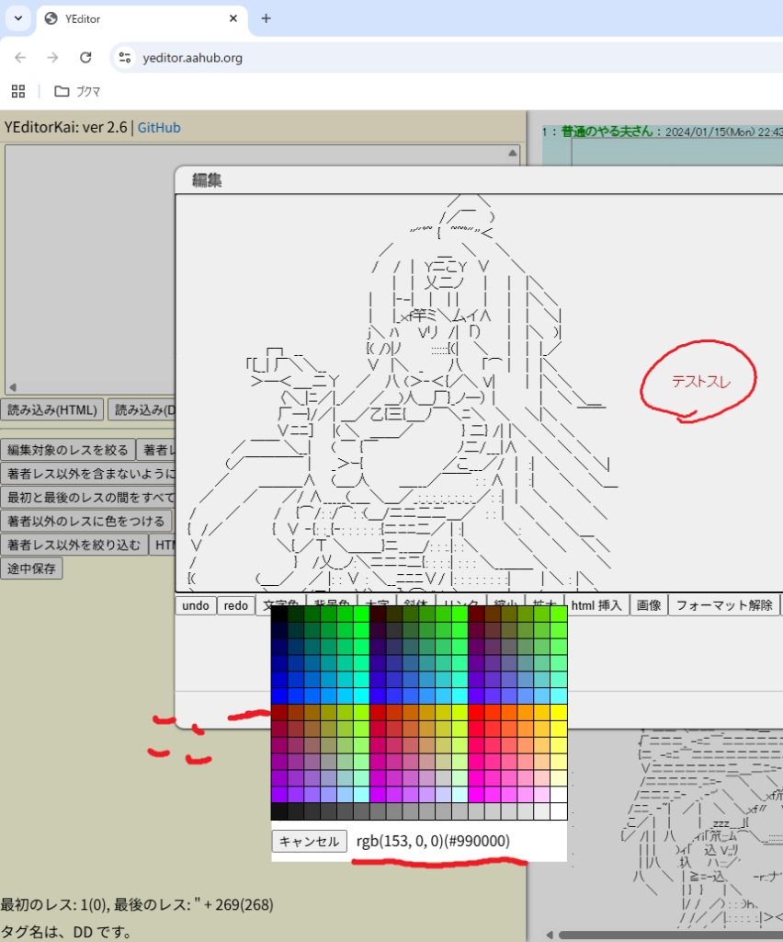Open a new tab with plus icon
Screen dimensions: 783x942
point(266,18)
